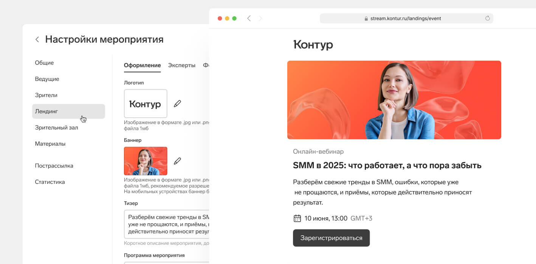
Task: Click the Контур logo thumbnail
Action: pos(146,104)
